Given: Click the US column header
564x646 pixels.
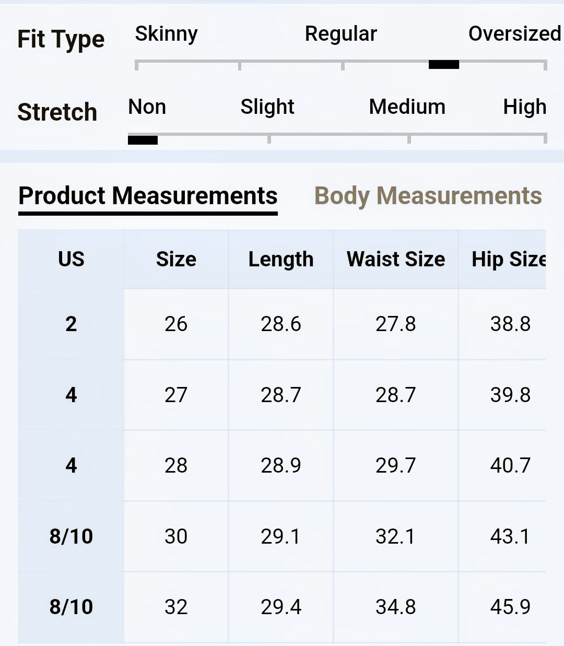Looking at the screenshot, I should [71, 260].
